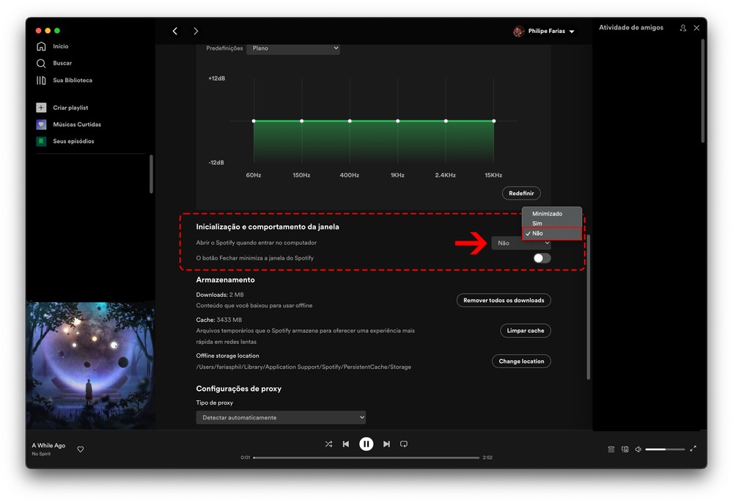Skip to the next track
Viewport: 733px width, 503px height.
point(386,444)
